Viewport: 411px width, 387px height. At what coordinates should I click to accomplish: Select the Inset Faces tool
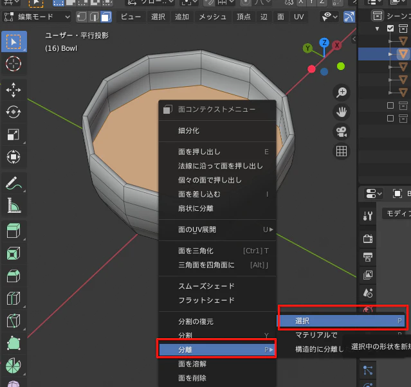(x=14, y=253)
